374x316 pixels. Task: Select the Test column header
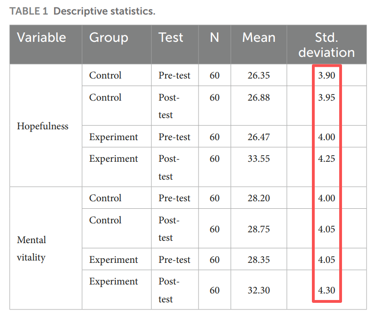pos(171,38)
